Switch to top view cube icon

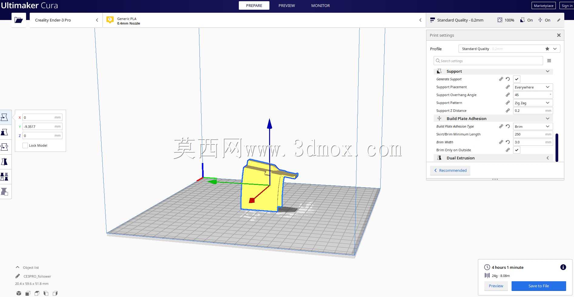click(x=37, y=293)
